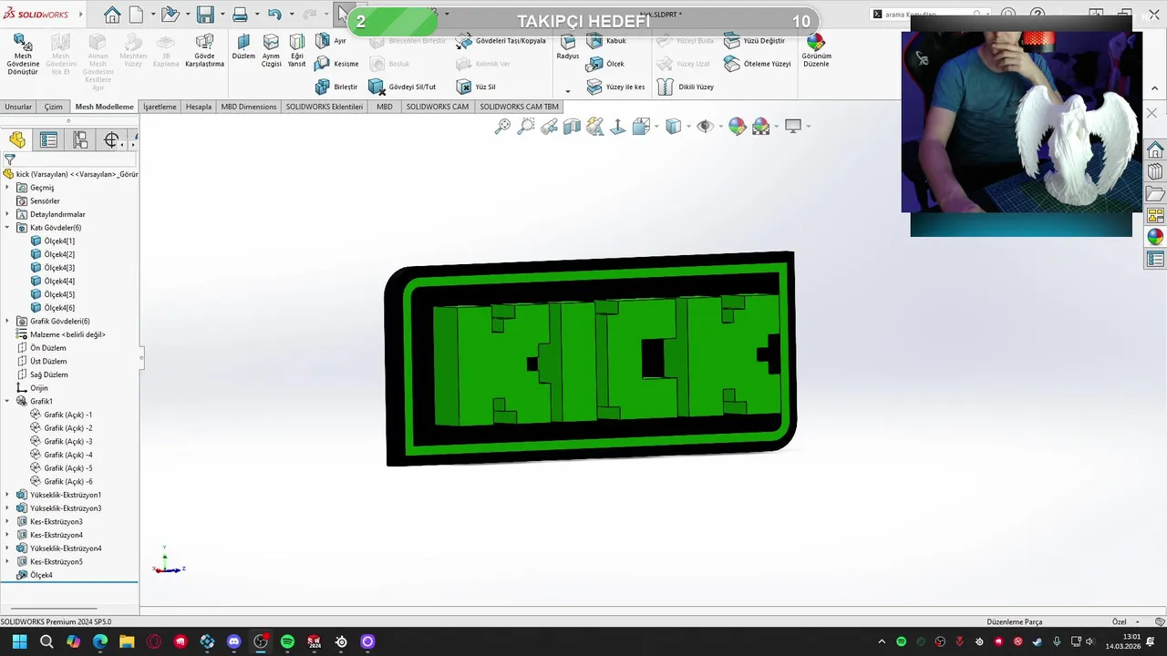Select the Orijin item

[x=33, y=388]
